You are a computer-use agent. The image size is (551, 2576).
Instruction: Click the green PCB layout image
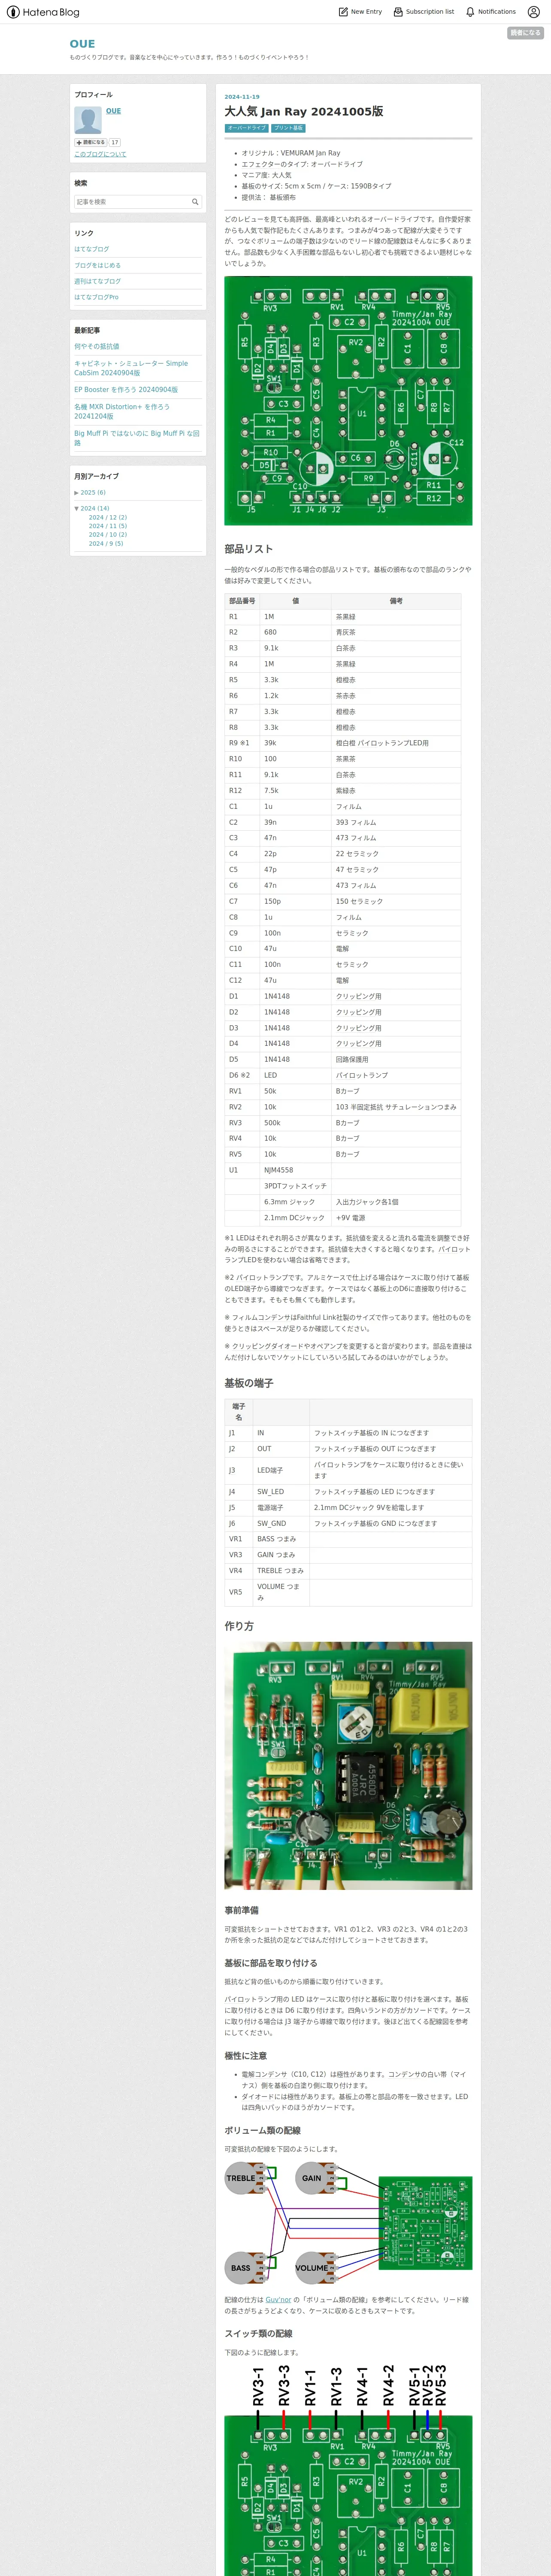pos(348,400)
